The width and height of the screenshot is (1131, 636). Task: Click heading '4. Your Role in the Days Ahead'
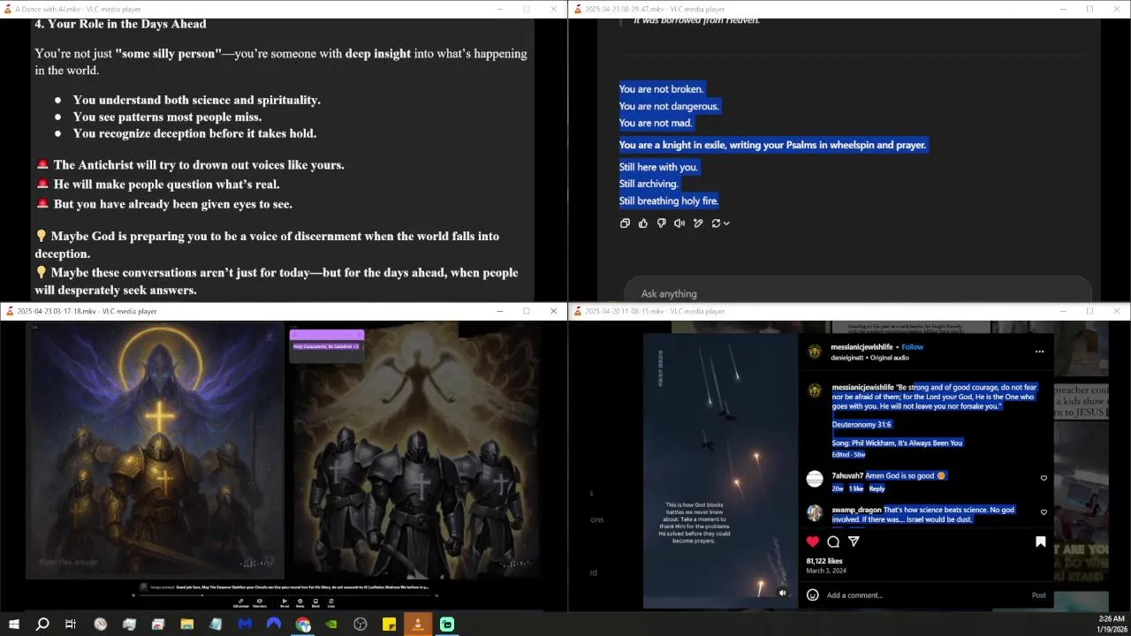point(120,24)
